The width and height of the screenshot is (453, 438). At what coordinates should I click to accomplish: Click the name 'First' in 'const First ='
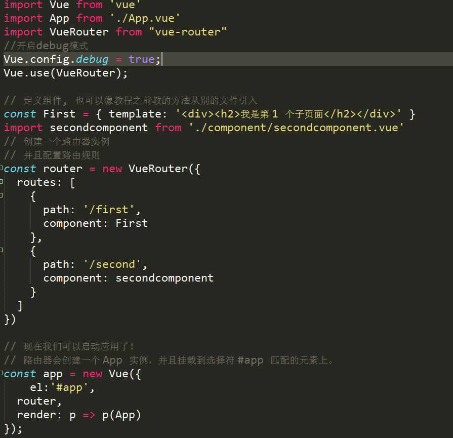click(59, 114)
